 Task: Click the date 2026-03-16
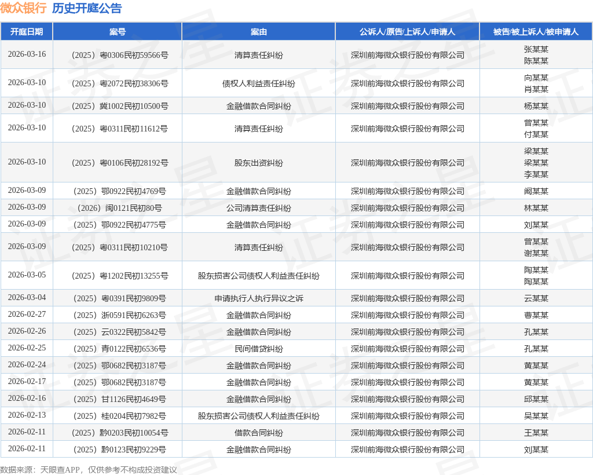[x=27, y=54]
